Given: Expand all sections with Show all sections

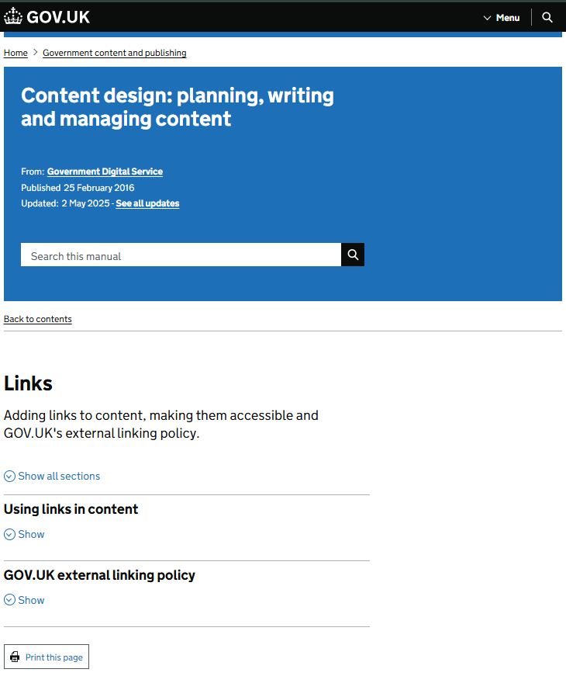Looking at the screenshot, I should click(59, 476).
